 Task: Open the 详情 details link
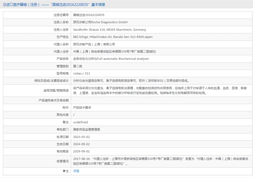76,171
